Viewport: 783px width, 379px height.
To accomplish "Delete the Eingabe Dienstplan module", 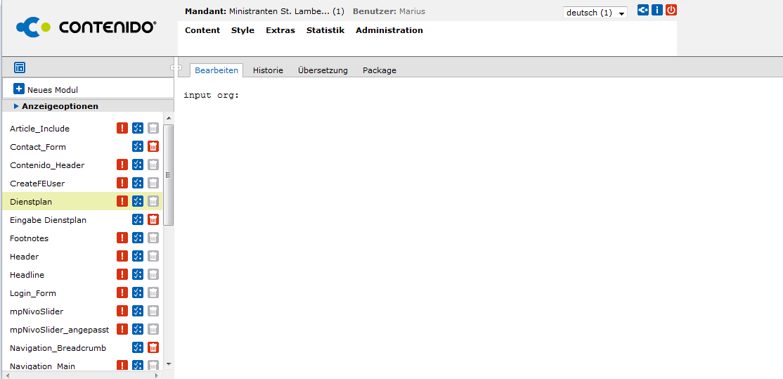I will pos(153,220).
